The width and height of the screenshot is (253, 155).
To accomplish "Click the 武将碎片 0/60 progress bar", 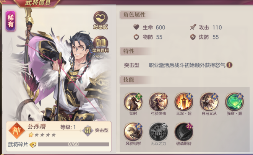I will click(x=73, y=144).
